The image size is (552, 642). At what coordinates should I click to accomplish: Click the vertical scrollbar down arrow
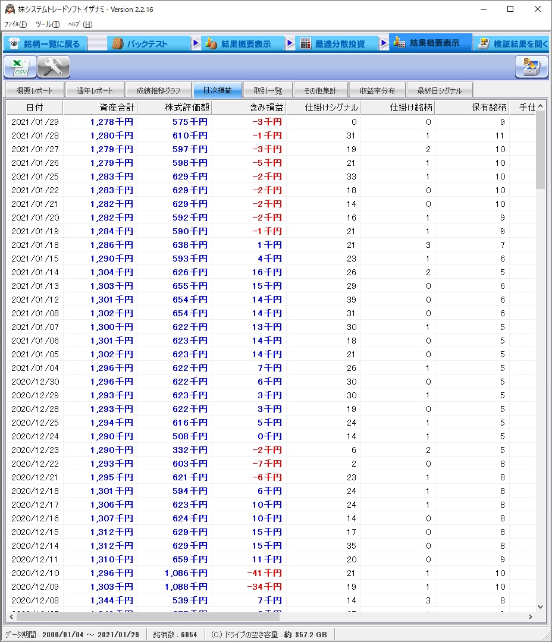[540, 606]
